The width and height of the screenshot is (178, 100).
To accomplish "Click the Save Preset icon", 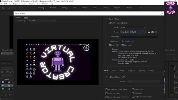I will [x=149, y=32].
